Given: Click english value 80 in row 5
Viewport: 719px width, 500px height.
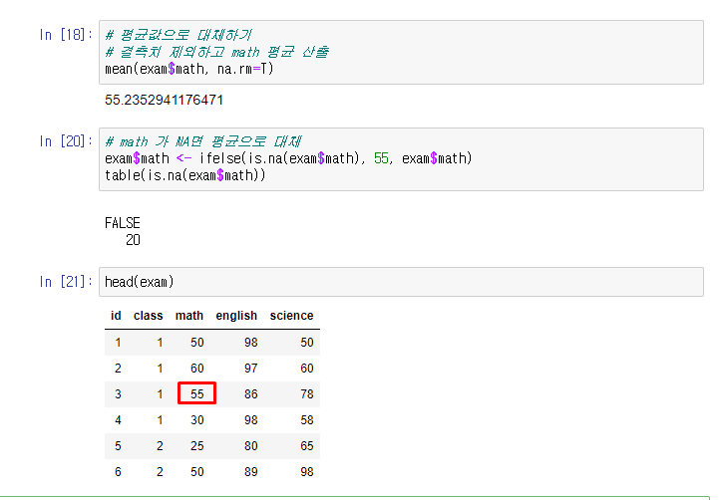Looking at the screenshot, I should click(x=251, y=446).
